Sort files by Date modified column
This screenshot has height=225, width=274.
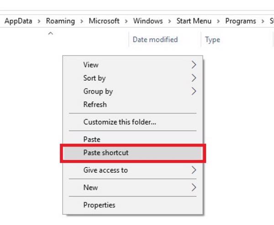click(x=155, y=40)
